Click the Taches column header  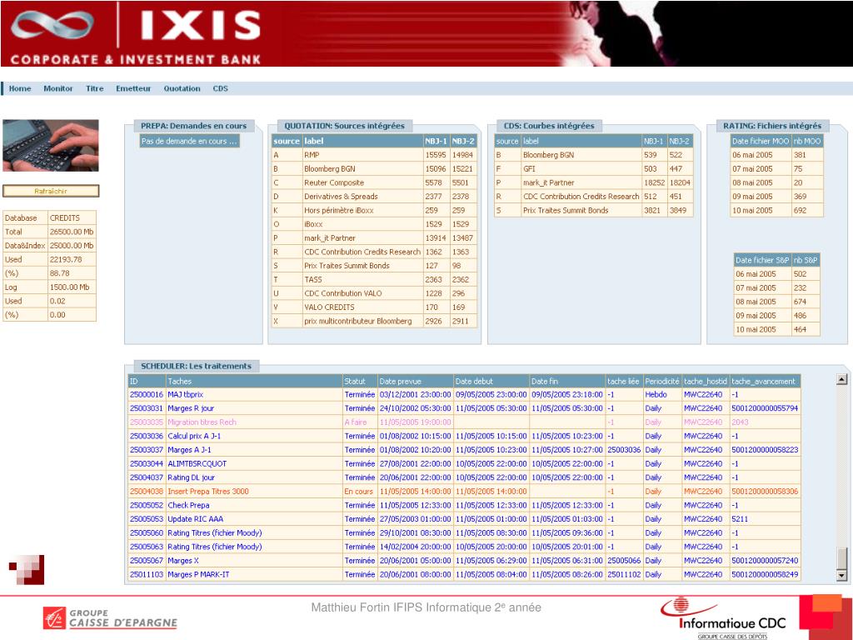(x=255, y=382)
